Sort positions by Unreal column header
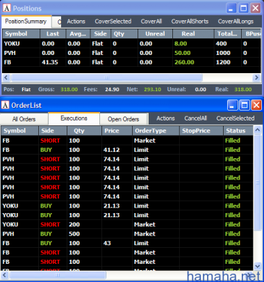The image size is (264, 282). tap(155, 34)
